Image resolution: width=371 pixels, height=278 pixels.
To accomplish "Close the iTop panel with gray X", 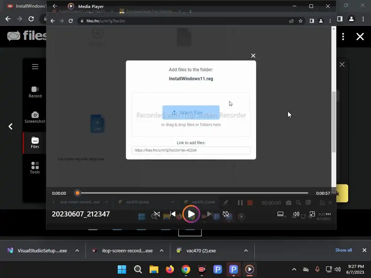I will pos(342,64).
